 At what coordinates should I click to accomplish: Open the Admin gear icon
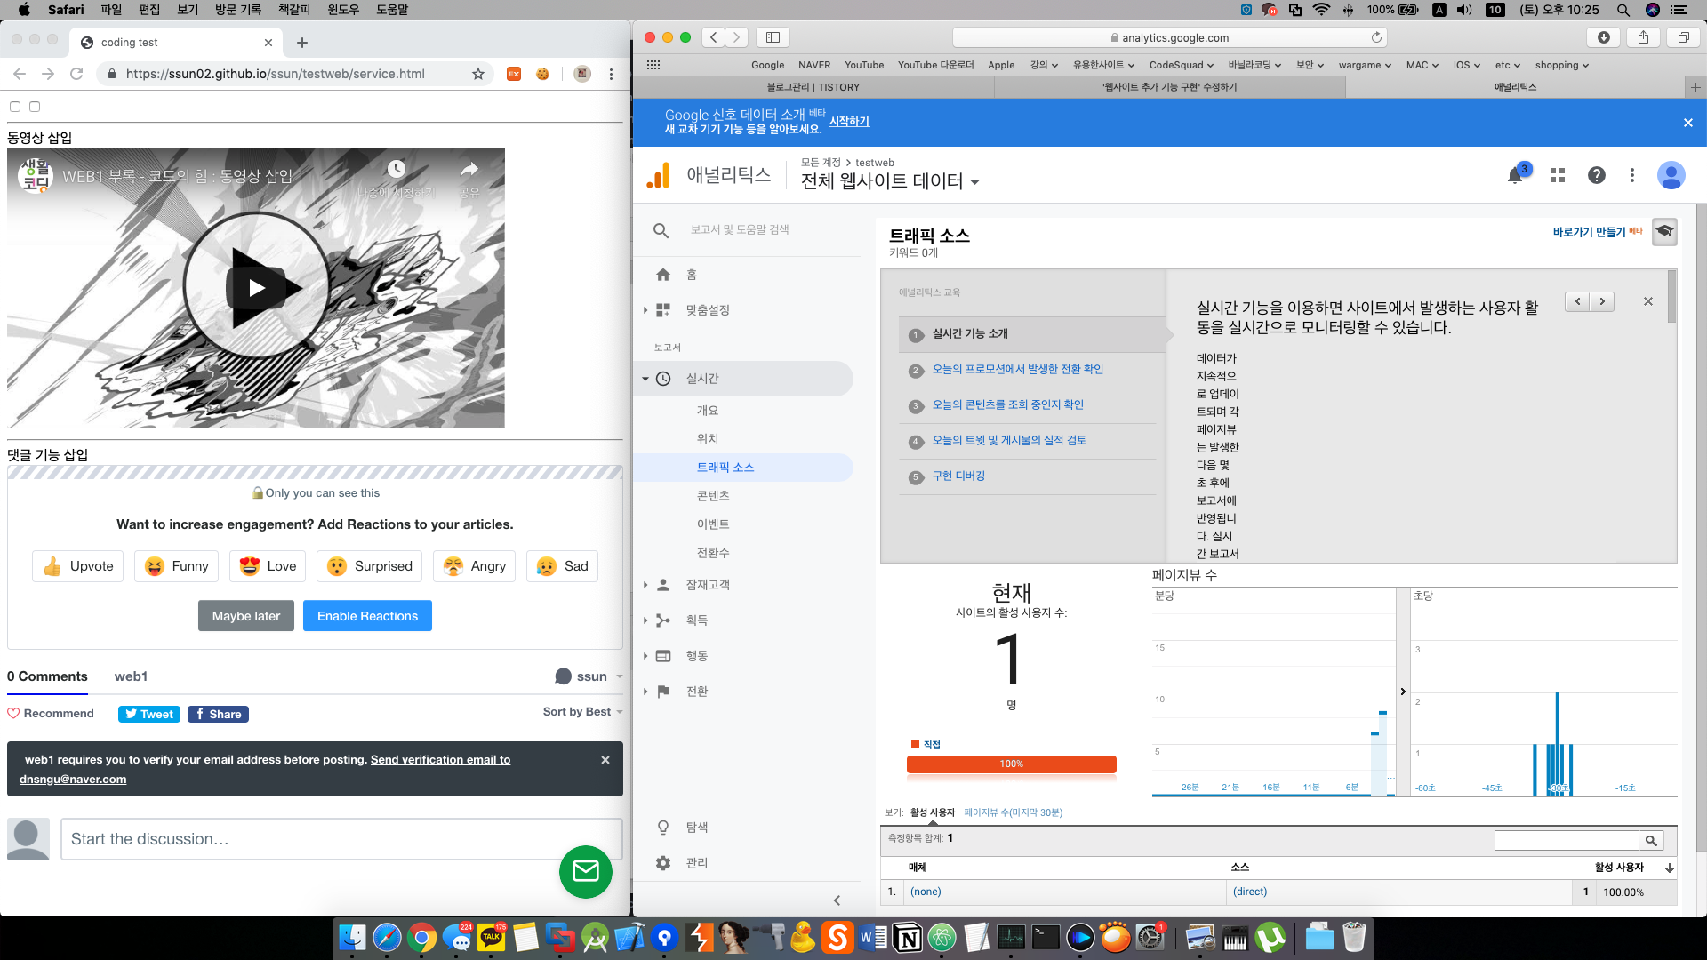(x=663, y=863)
